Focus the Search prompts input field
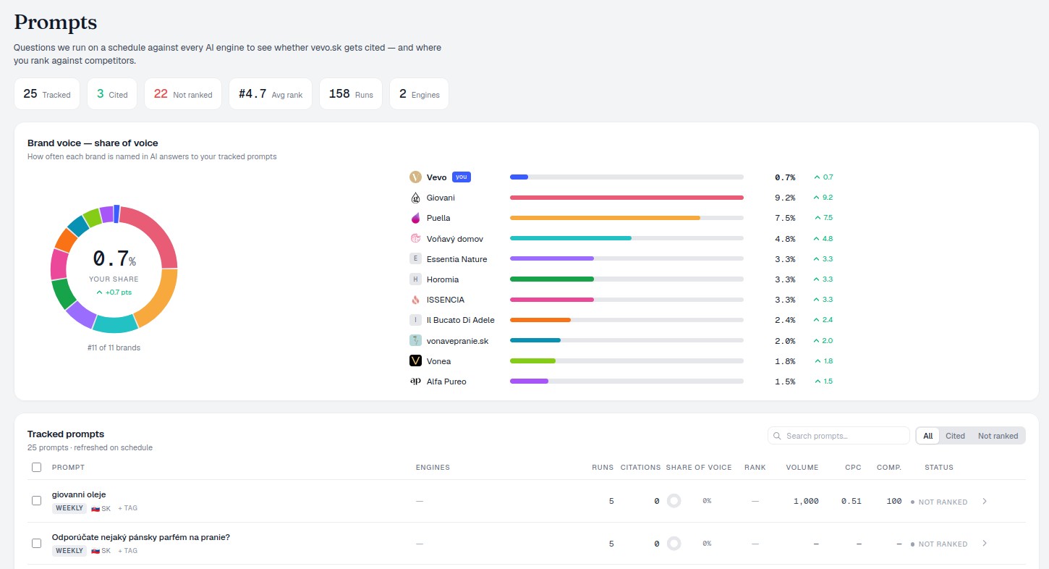The height and width of the screenshot is (569, 1049). (838, 436)
